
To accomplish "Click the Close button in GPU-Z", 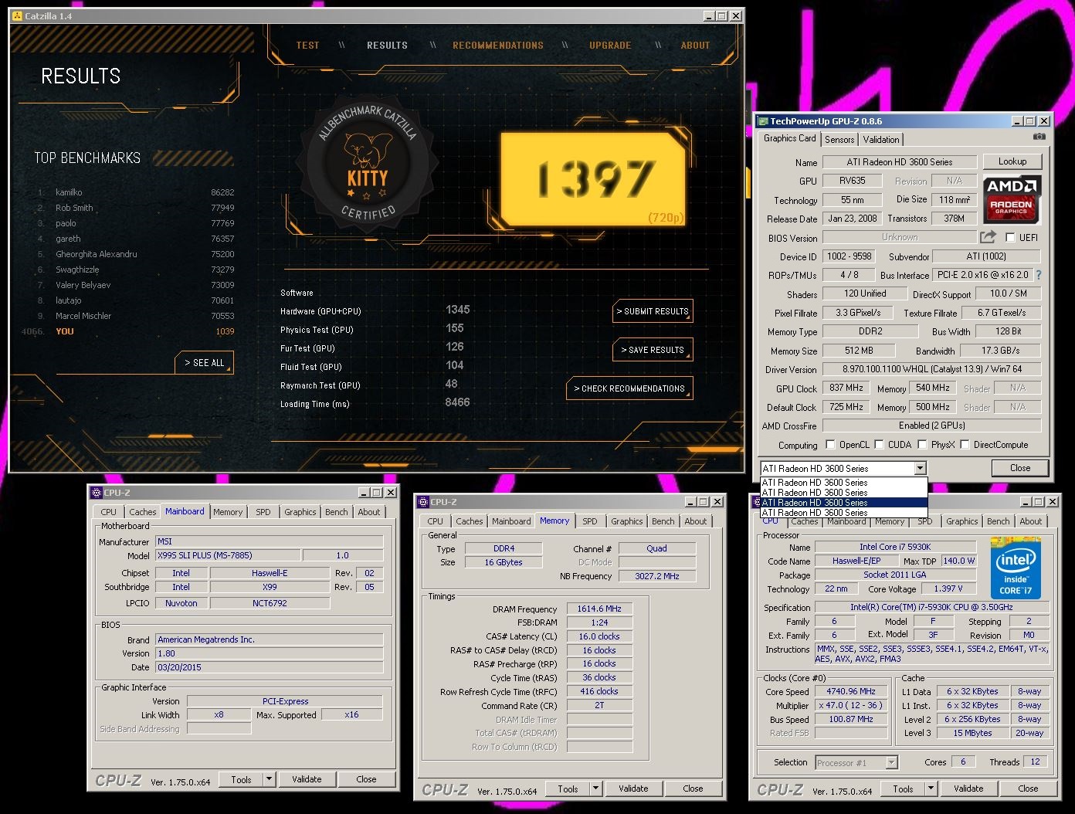I will tap(1020, 468).
